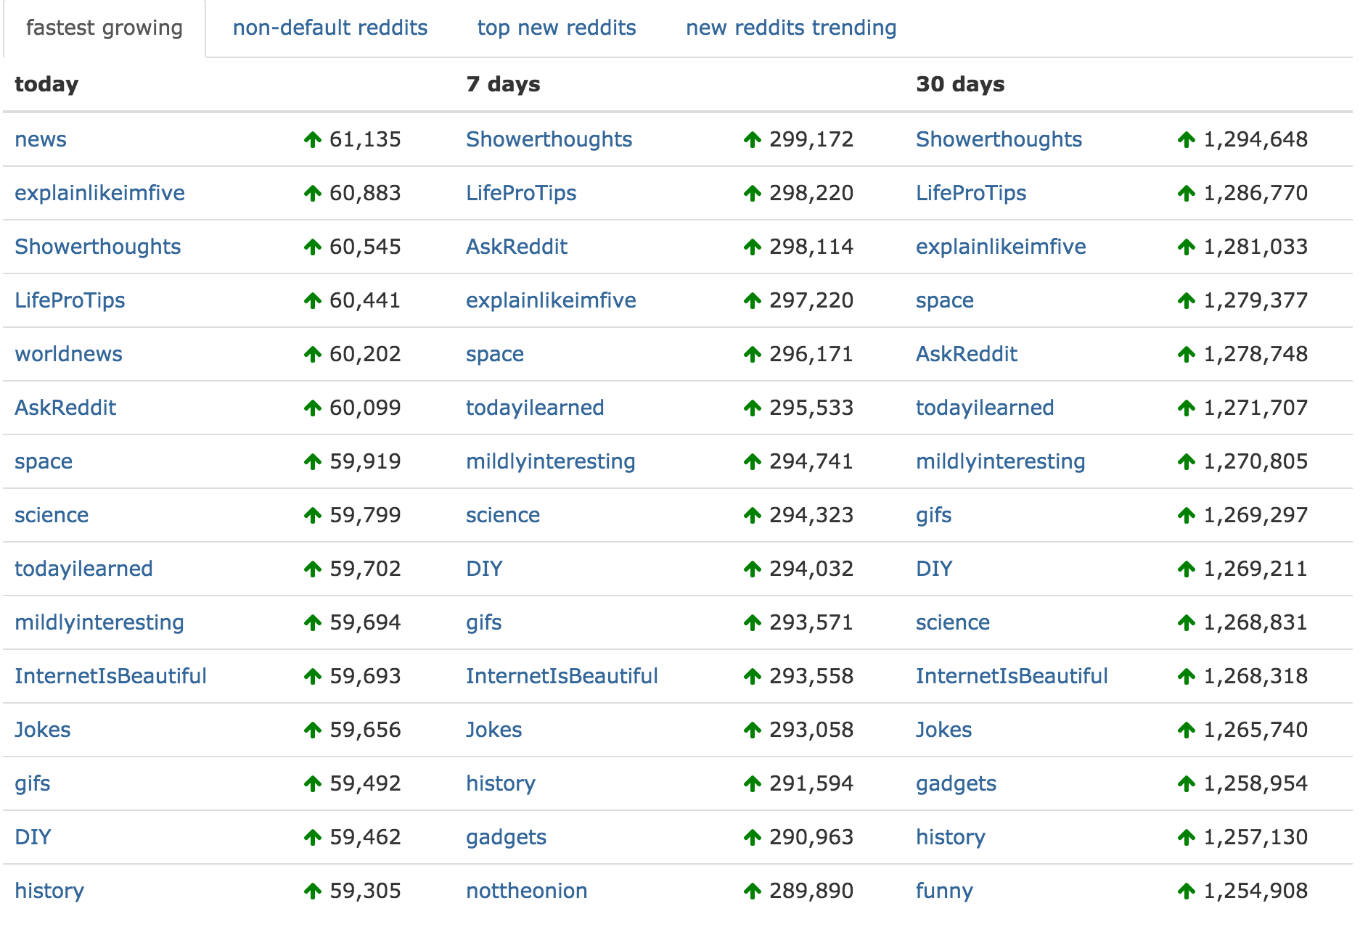Open explainlikeimfive in the 7 days column
Image resolution: width=1360 pixels, height=927 pixels.
coord(551,300)
